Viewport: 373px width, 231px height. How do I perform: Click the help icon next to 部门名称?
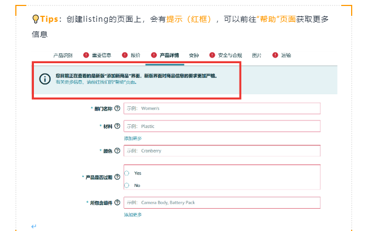pos(117,108)
